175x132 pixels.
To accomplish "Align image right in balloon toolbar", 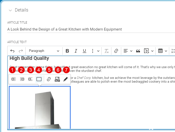I will (22, 79).
